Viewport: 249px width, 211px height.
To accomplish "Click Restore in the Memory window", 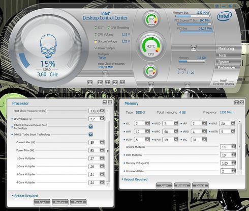I will [x=182, y=186].
